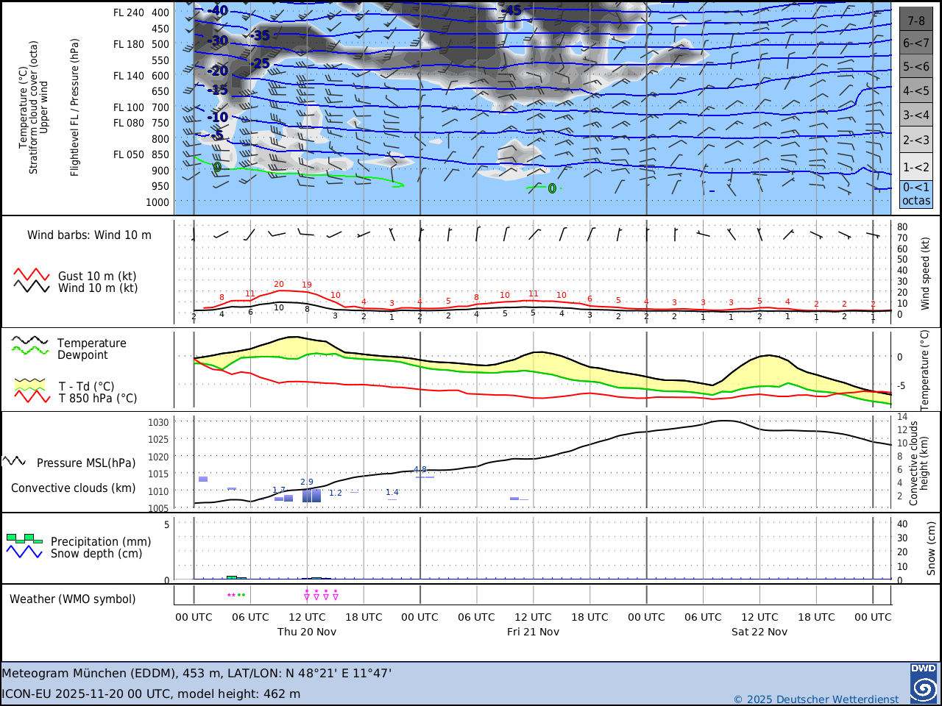Click the Pressure MSL legend zigzag icon
Viewport: 942px width, 706px height.
click(15, 461)
